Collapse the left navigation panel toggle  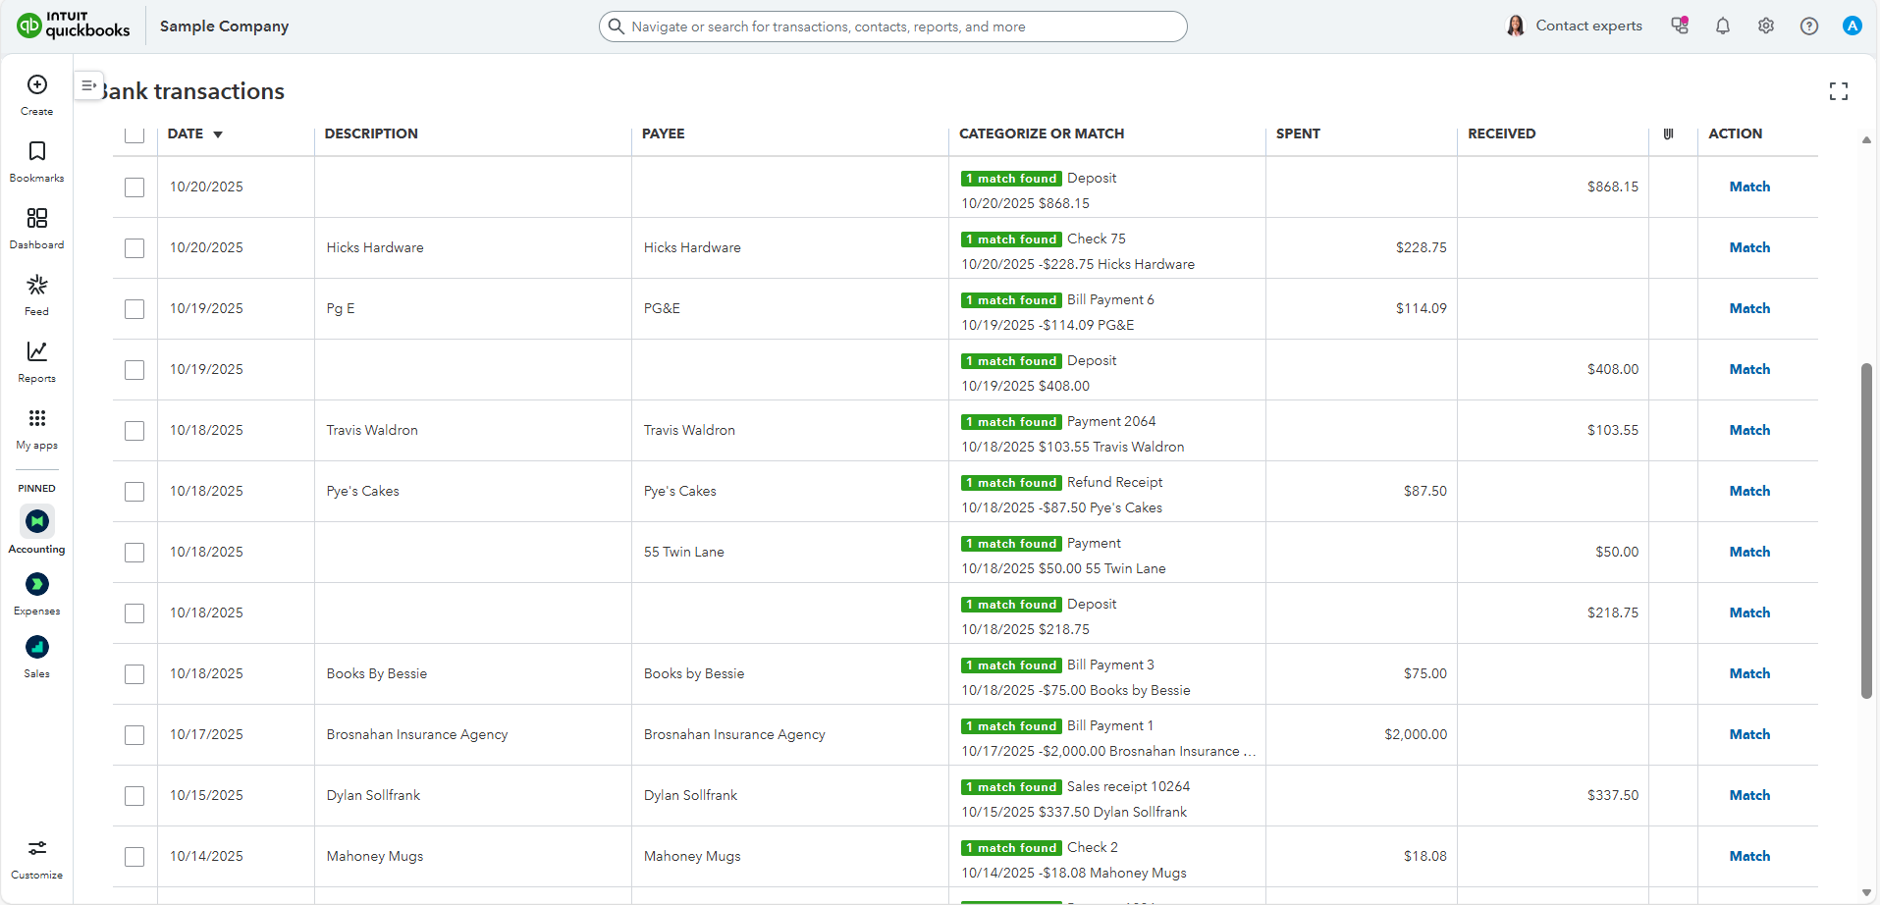[x=88, y=86]
